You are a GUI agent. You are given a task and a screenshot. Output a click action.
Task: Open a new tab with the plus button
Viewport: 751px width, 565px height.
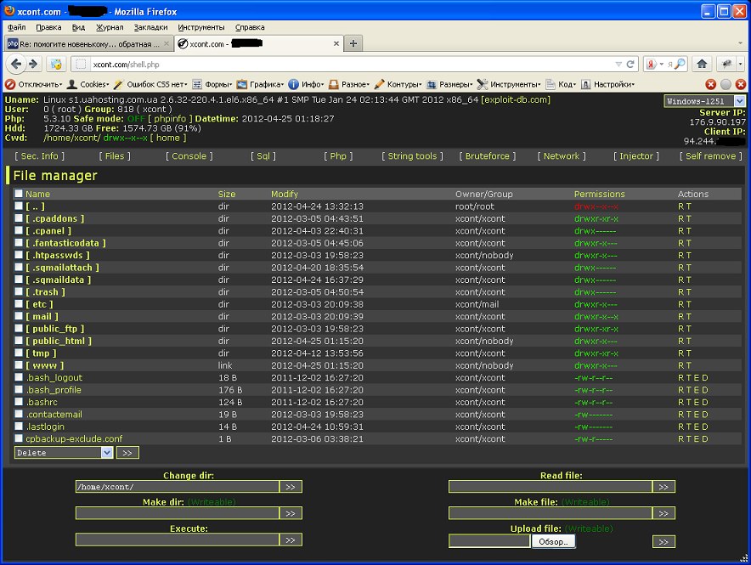point(353,43)
